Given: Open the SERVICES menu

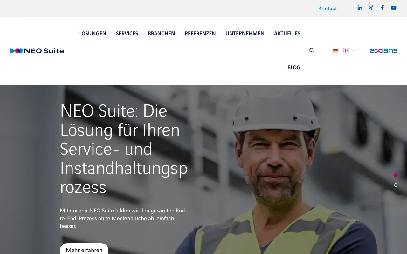Looking at the screenshot, I should (127, 33).
